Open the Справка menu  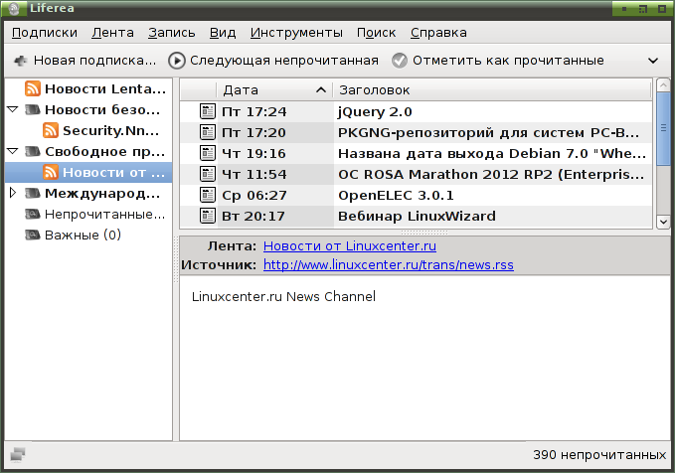438,33
